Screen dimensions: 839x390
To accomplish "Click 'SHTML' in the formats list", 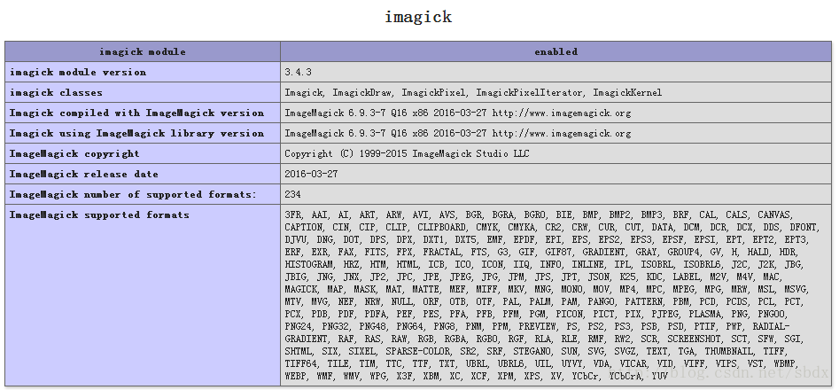I will coord(298,351).
